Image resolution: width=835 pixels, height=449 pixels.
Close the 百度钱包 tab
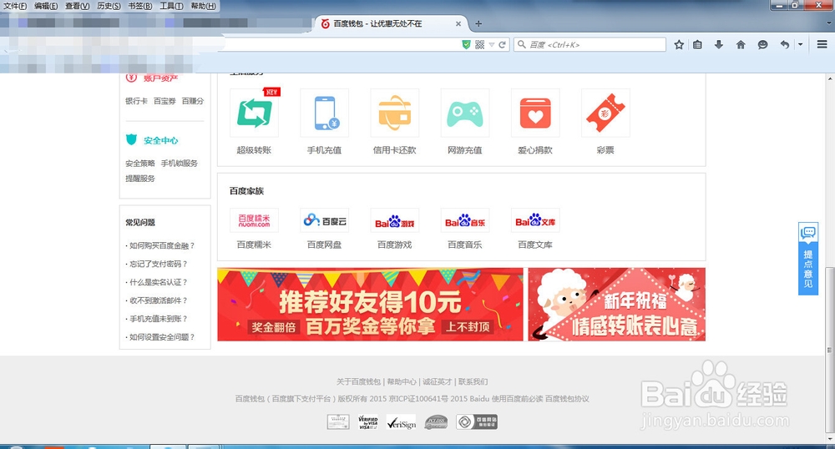tap(458, 23)
